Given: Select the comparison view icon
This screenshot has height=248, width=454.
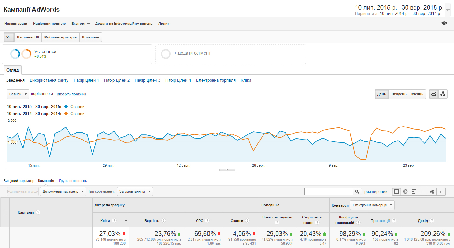Looking at the screenshot, I should coord(423,191).
